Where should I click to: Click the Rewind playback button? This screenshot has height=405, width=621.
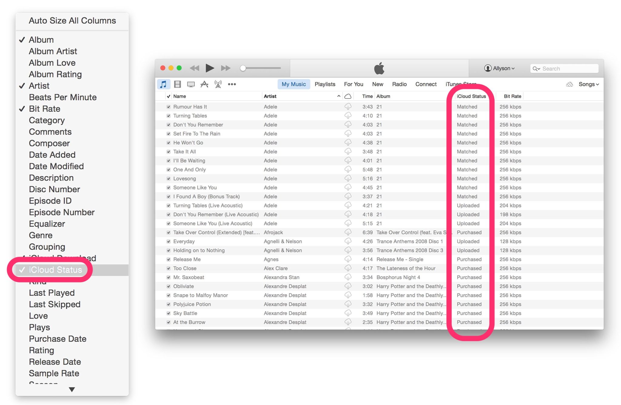point(194,68)
